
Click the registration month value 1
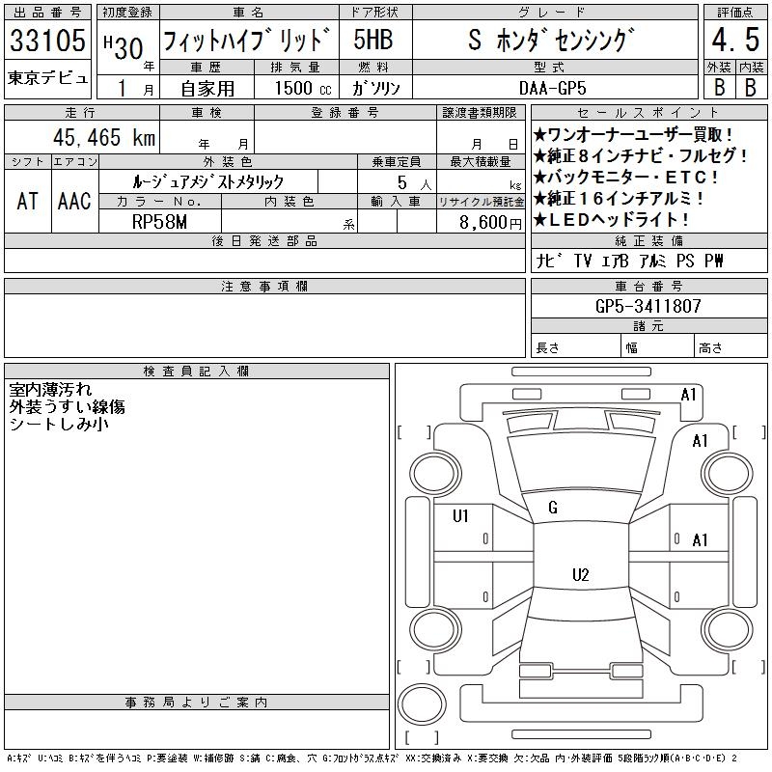tap(123, 88)
